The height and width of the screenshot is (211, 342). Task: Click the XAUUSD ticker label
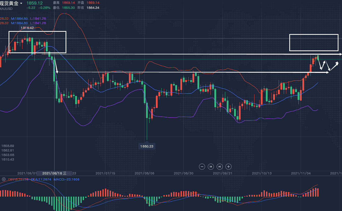click(6, 9)
